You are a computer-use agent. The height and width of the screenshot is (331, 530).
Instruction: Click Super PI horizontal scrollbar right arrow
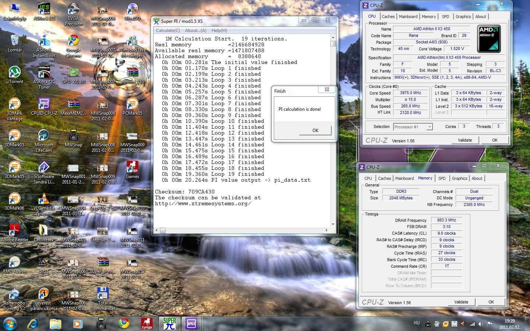pyautogui.click(x=326, y=230)
